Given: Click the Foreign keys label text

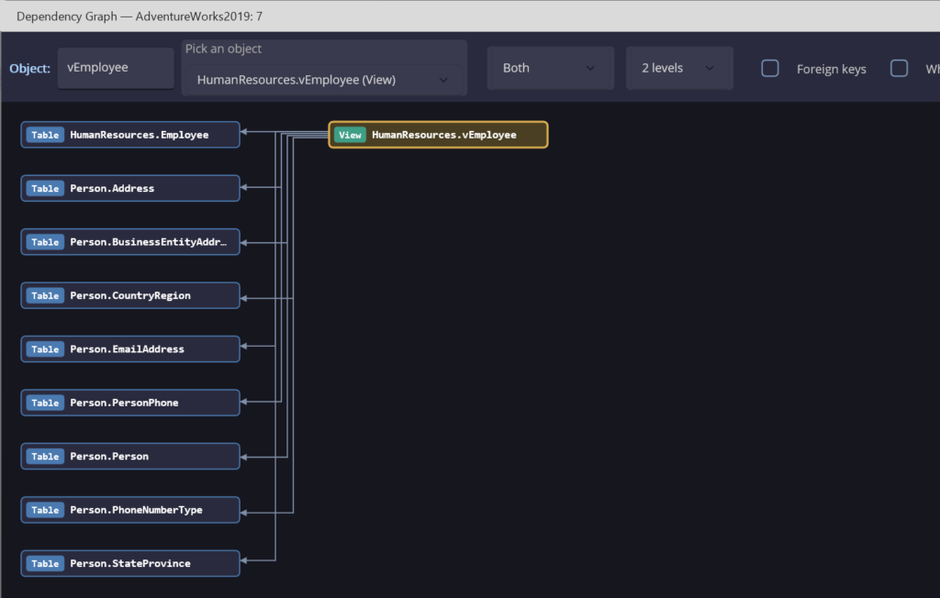Looking at the screenshot, I should [831, 69].
